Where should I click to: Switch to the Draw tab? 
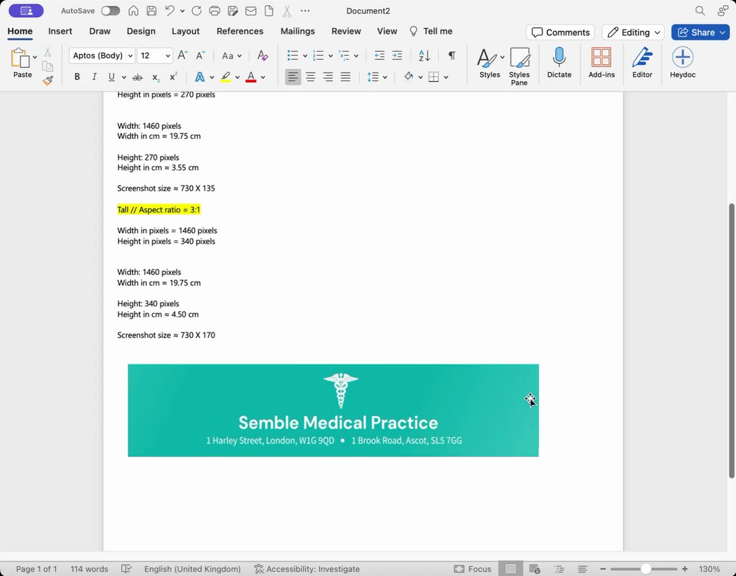[100, 31]
